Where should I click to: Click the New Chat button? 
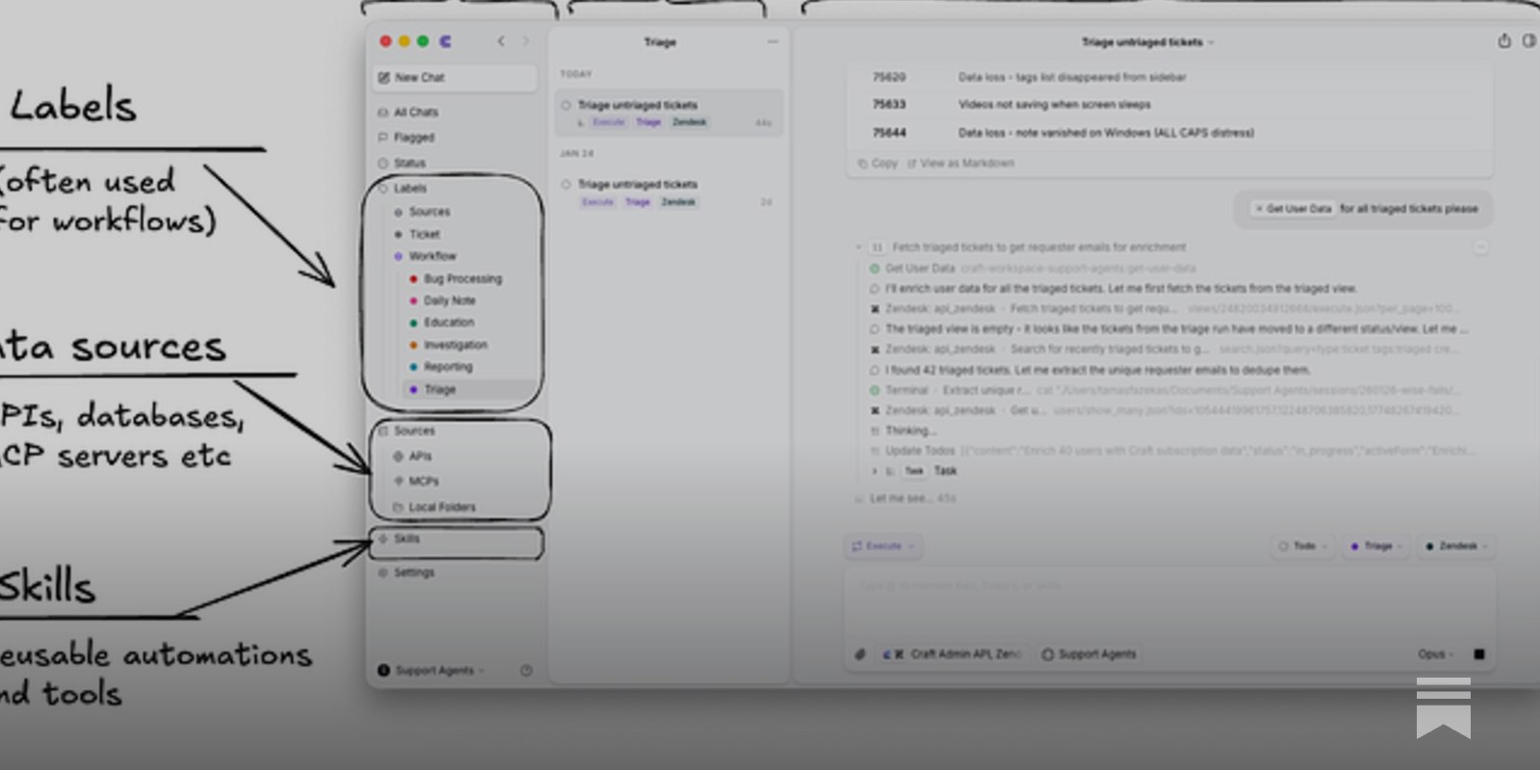click(454, 77)
